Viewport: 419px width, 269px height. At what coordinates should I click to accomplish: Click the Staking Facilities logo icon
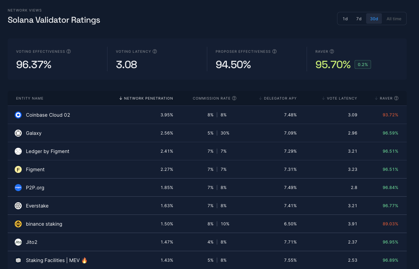pos(18,260)
